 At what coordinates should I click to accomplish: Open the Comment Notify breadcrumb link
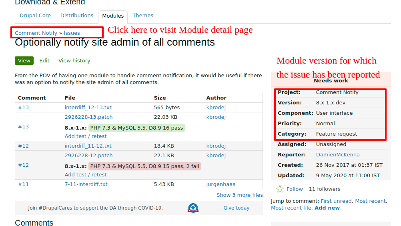click(x=36, y=33)
